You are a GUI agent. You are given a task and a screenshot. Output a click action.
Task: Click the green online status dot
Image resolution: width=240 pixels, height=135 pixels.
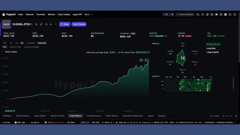coord(51,24)
